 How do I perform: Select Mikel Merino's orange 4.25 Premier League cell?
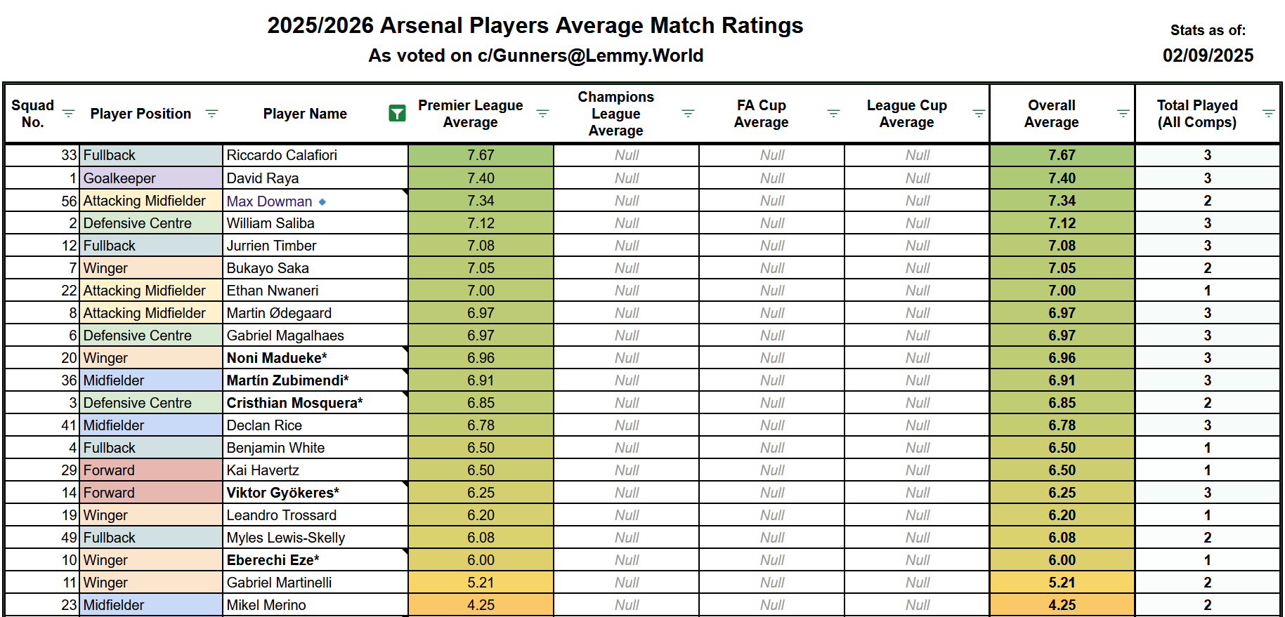481,605
